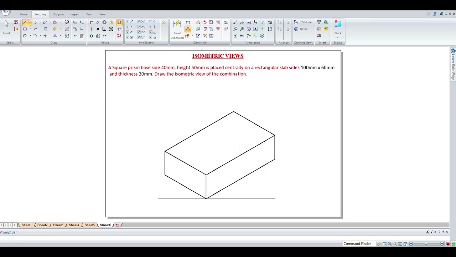
Task: Click the Detail view button
Action: [x=301, y=29]
